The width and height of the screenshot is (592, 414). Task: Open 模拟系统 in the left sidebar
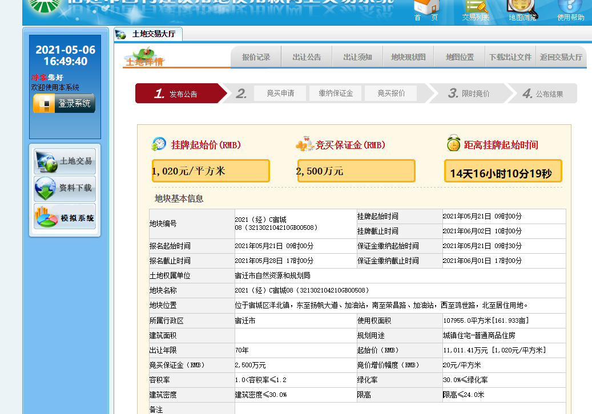pyautogui.click(x=65, y=217)
